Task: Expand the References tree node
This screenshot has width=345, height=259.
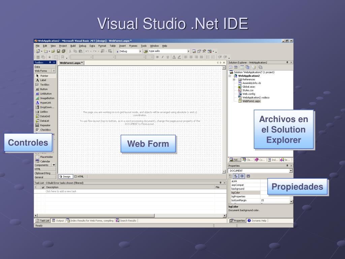Action: [234, 80]
